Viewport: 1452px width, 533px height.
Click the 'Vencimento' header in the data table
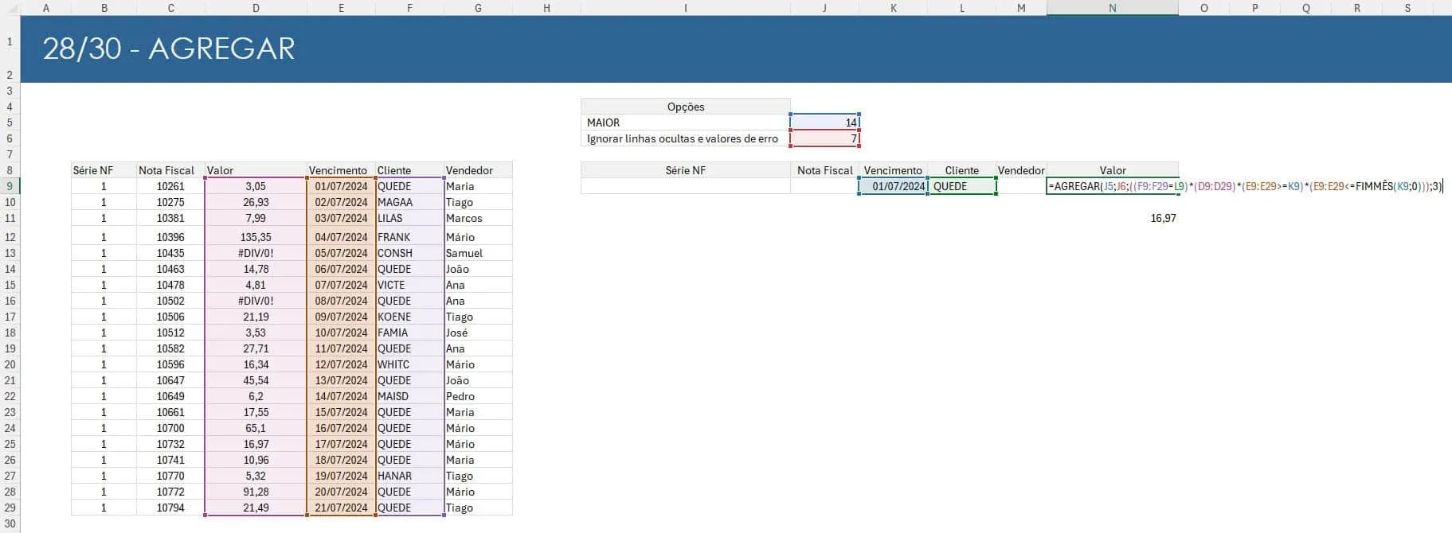[x=341, y=170]
